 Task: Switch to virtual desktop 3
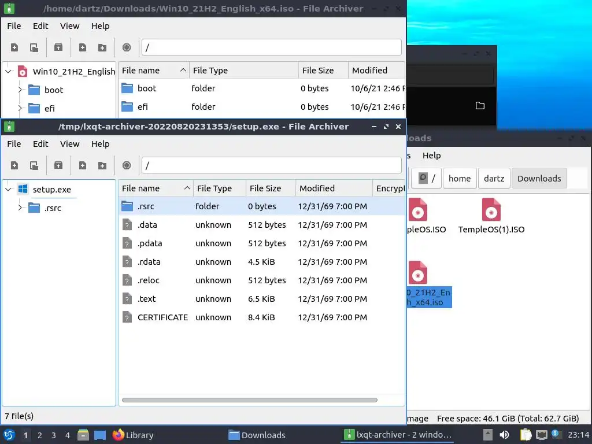pos(54,435)
